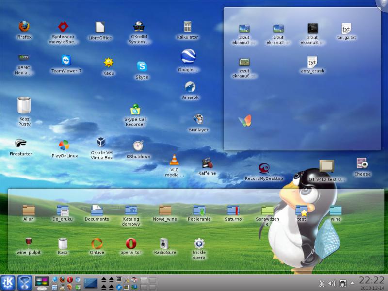Viewport: 388px width, 291px height.
Task: Open the Skype desktop shortcut
Action: click(x=142, y=66)
